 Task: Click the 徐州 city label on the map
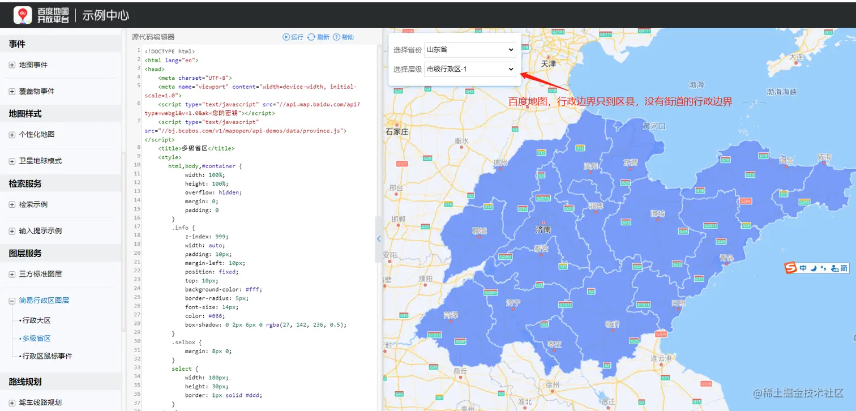click(553, 385)
